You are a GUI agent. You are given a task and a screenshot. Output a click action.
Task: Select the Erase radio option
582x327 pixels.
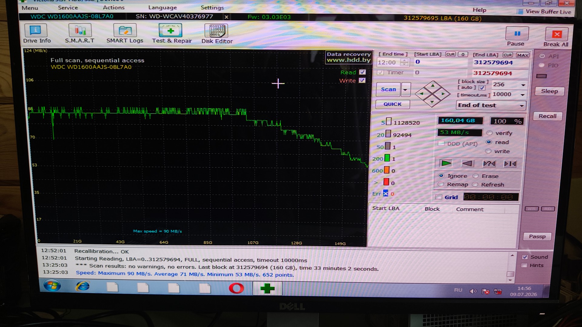click(475, 176)
